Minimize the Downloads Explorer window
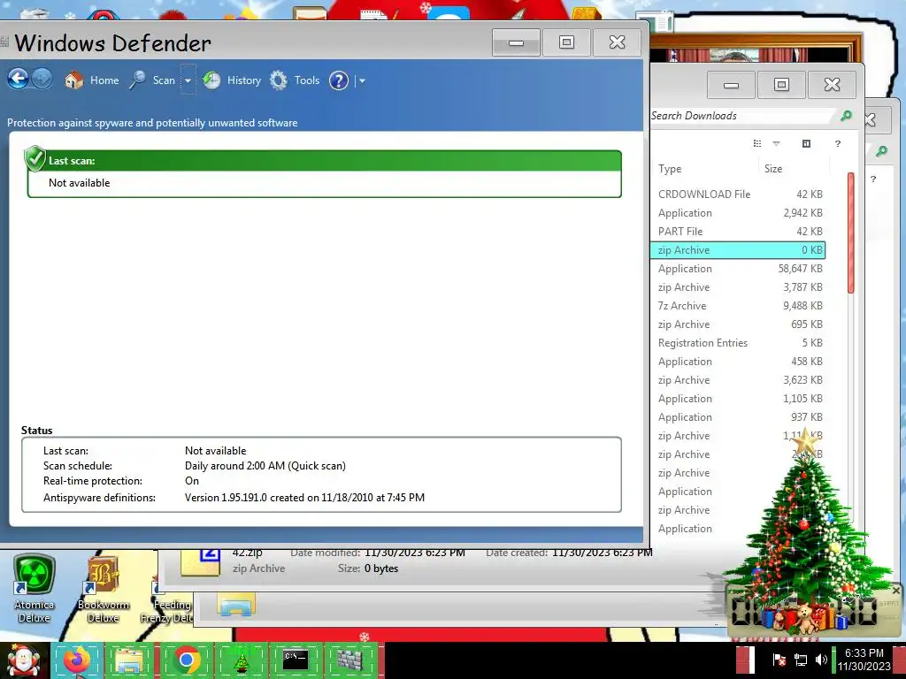 tap(731, 85)
